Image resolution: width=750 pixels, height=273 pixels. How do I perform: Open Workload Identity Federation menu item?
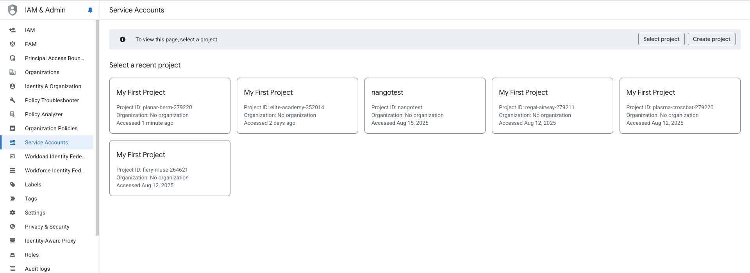coord(55,156)
